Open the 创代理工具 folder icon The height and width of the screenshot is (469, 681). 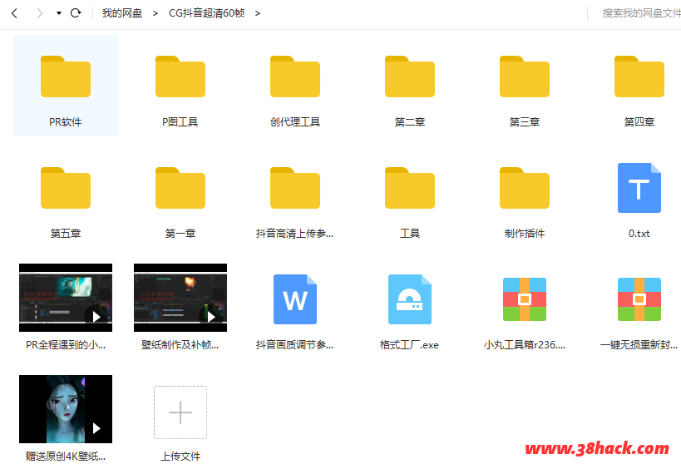click(x=295, y=77)
